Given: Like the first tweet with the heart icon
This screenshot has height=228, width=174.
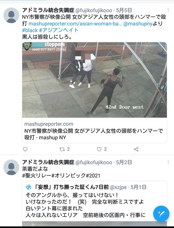Looking at the screenshot, I should [99, 149].
